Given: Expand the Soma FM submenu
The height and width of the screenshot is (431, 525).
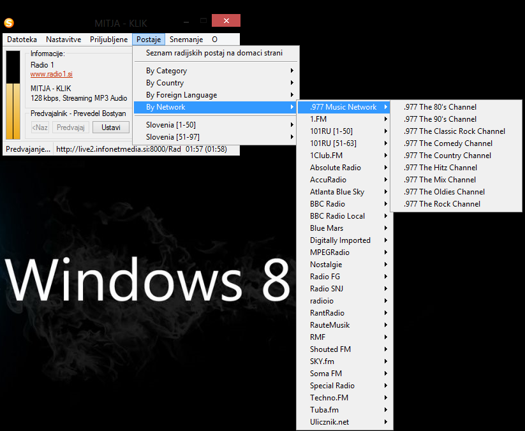Looking at the screenshot, I should coord(344,374).
